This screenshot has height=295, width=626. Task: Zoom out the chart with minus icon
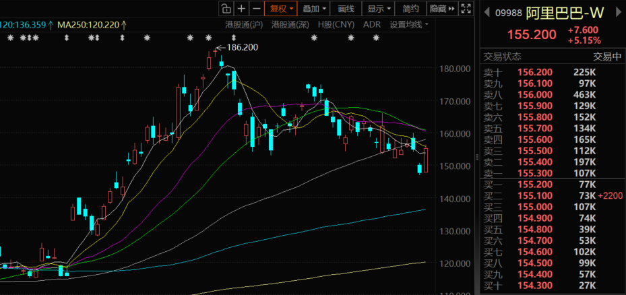(256, 9)
